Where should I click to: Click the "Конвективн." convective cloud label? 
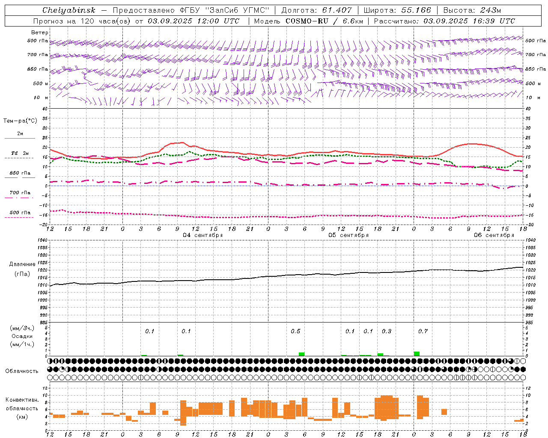coord(22,400)
